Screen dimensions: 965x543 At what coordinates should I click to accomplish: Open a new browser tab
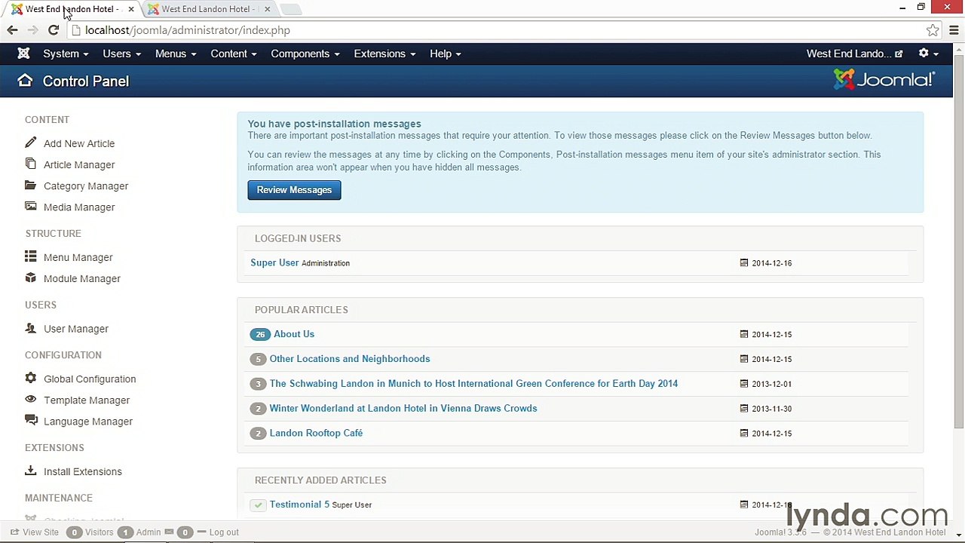click(x=291, y=9)
